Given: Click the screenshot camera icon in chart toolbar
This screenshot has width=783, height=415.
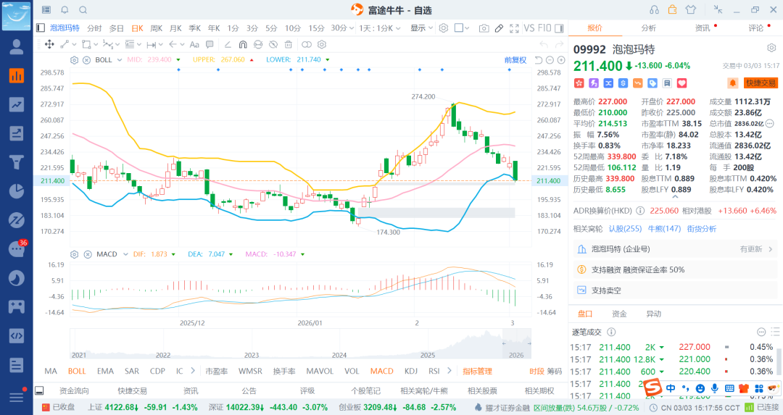Looking at the screenshot, I should 484,28.
